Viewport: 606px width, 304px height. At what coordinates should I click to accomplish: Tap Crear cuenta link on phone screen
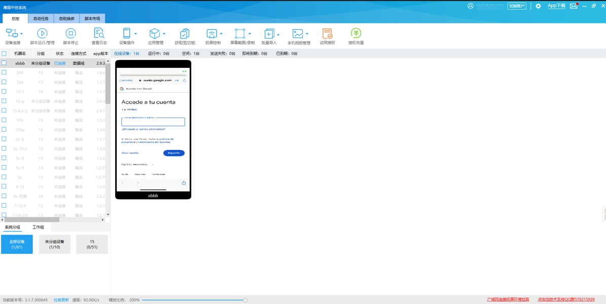pos(130,153)
